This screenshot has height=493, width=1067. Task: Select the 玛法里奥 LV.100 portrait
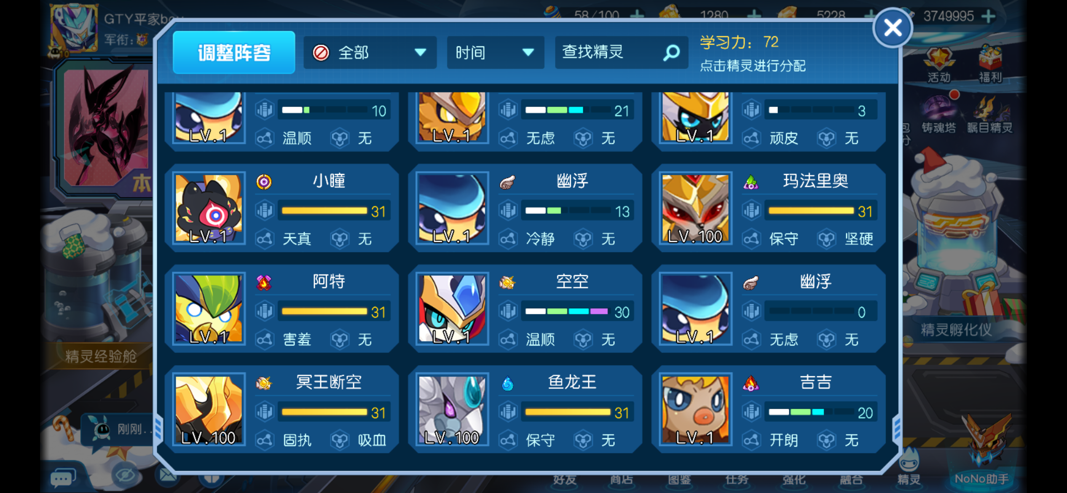695,209
